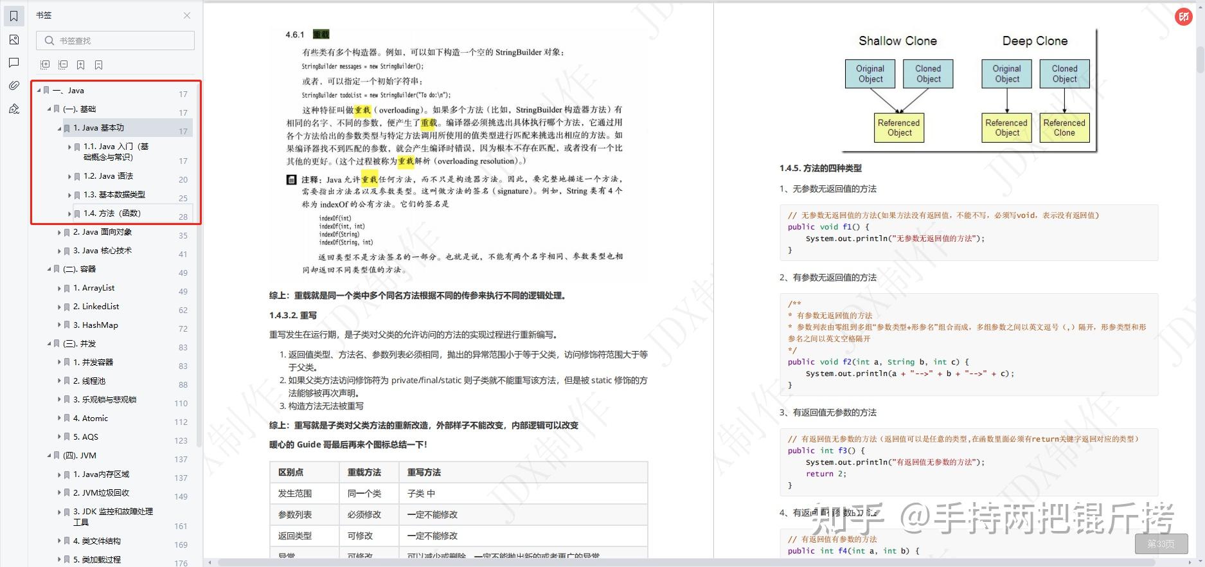Open the thumbnails panel icon in sidebar
1205x567 pixels.
(x=14, y=39)
